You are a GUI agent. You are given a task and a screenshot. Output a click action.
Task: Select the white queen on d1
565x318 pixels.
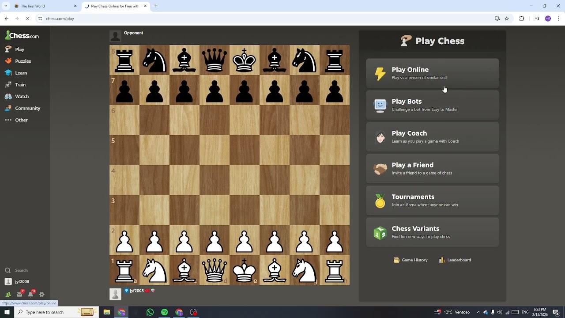point(215,270)
